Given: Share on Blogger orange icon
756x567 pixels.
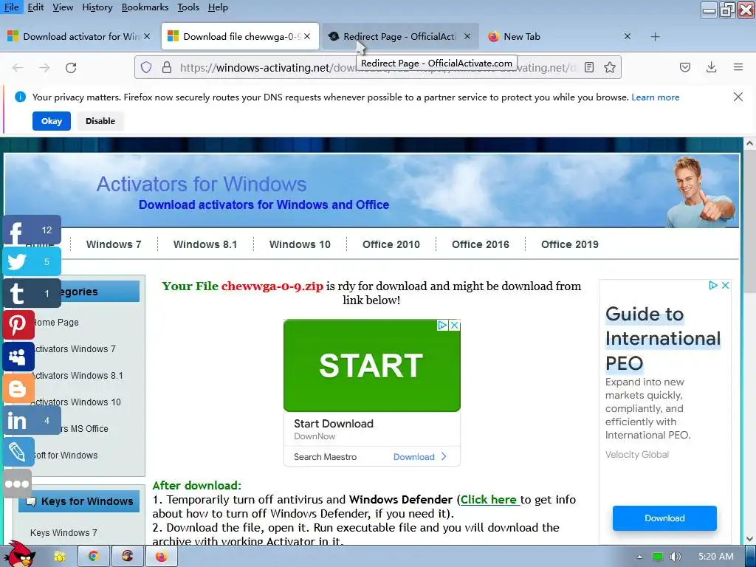Looking at the screenshot, I should [x=18, y=388].
